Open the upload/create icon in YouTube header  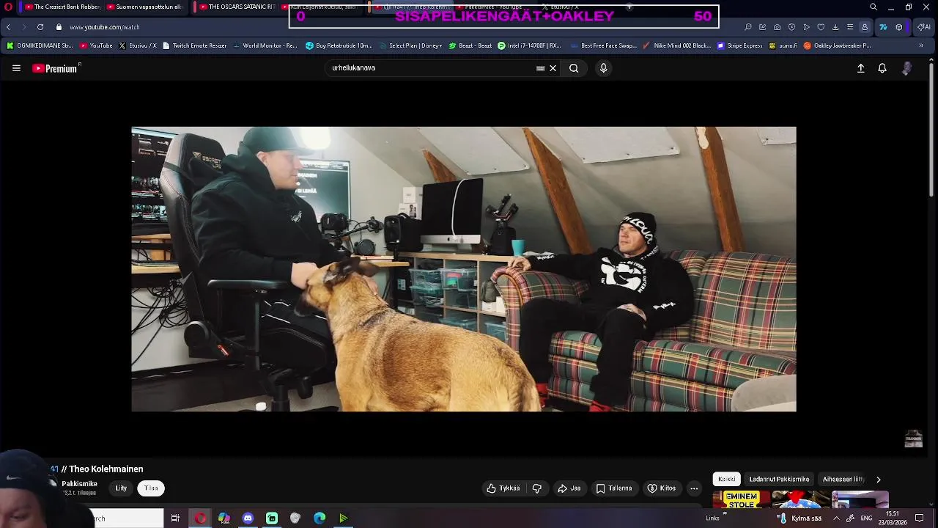(x=861, y=68)
